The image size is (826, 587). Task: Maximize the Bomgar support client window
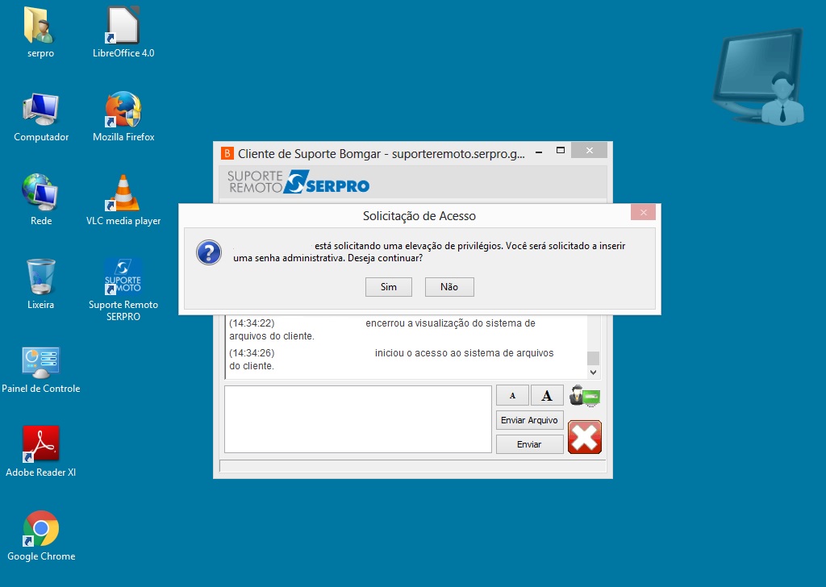tap(561, 151)
